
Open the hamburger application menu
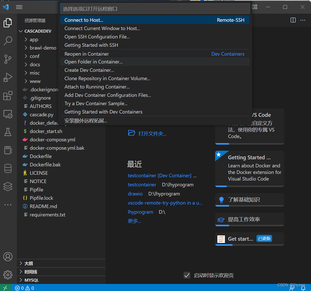coord(19,7)
